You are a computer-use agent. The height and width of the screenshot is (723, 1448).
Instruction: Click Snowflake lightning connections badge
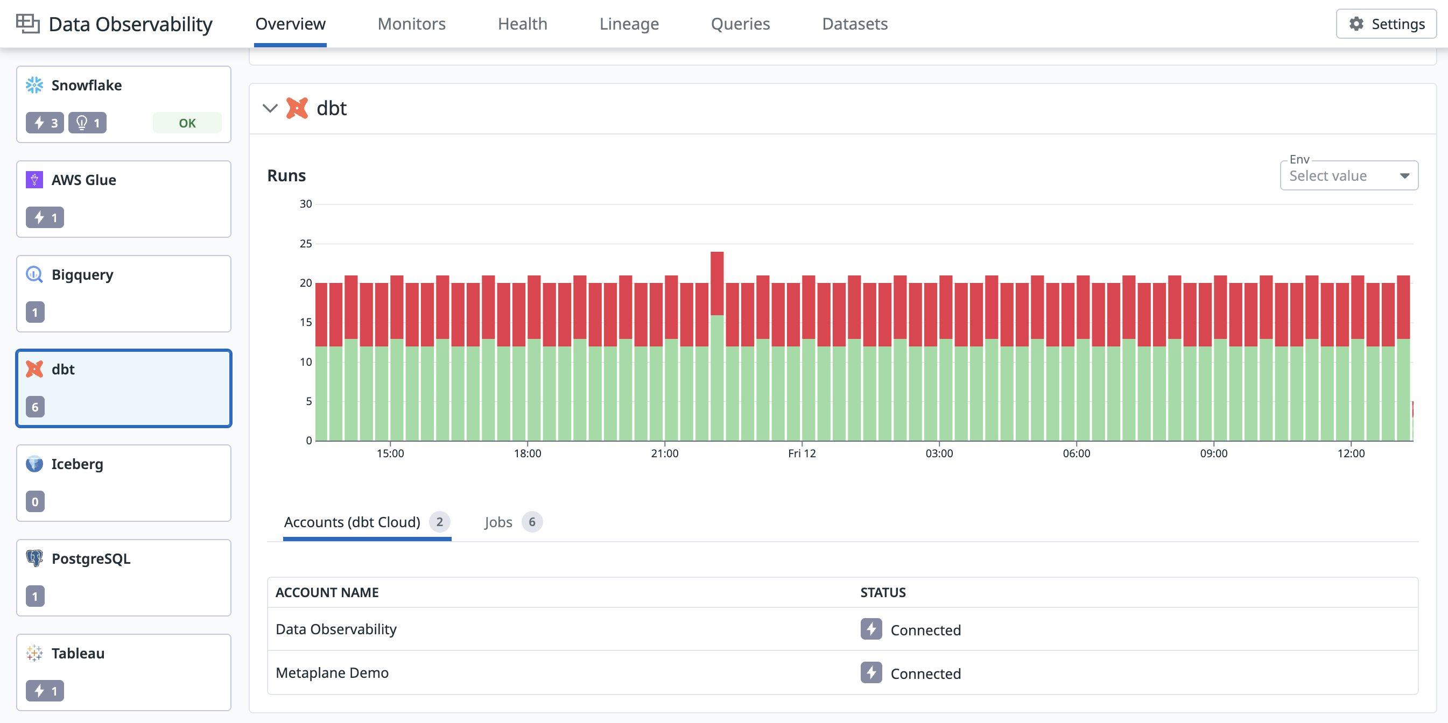point(45,123)
